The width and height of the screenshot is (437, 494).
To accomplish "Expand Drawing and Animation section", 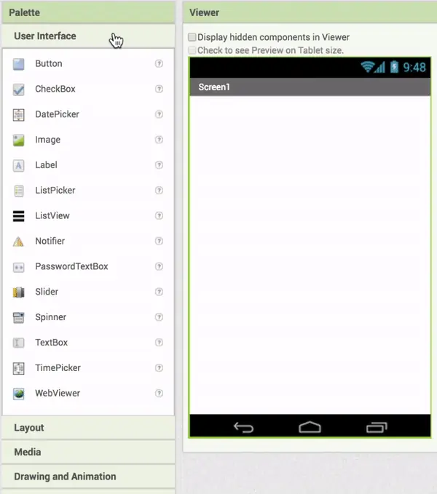I will 88,477.
